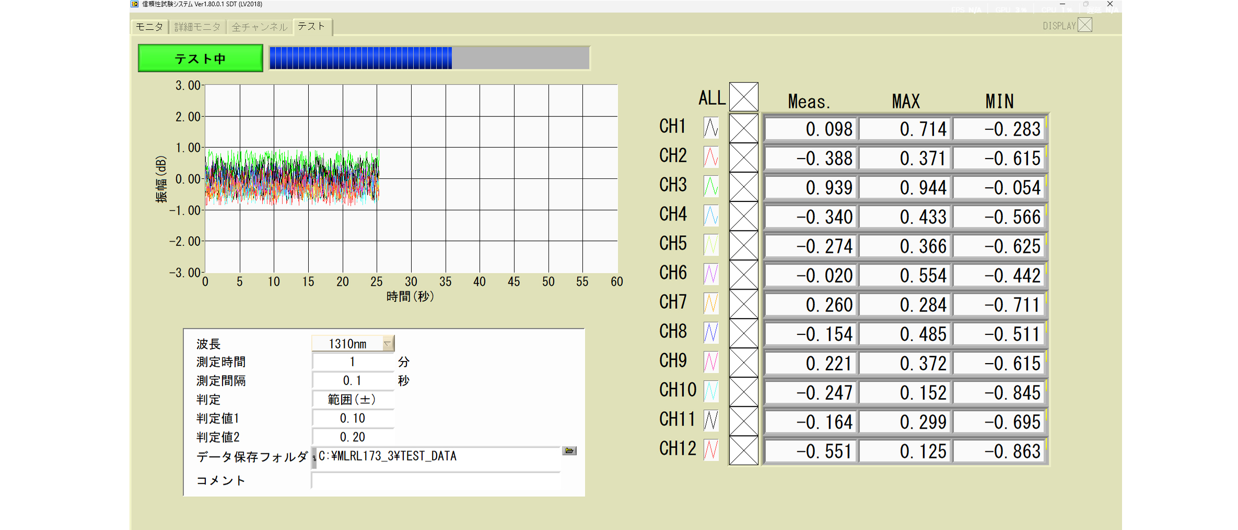The image size is (1238, 530).
Task: Click CH11 MAX value 0.299
Action: tap(905, 421)
